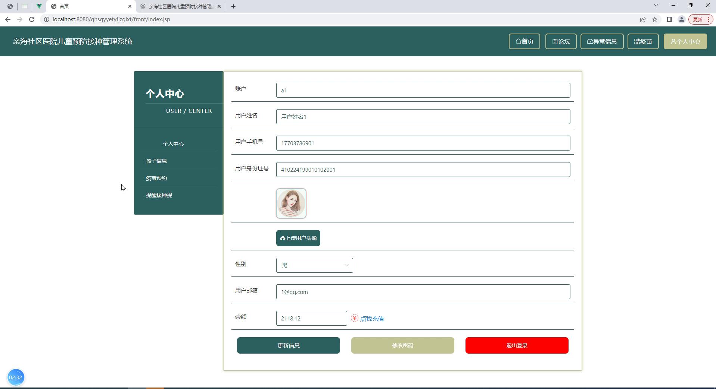Click the user avatar thumbnail image
716x389 pixels.
tap(291, 203)
